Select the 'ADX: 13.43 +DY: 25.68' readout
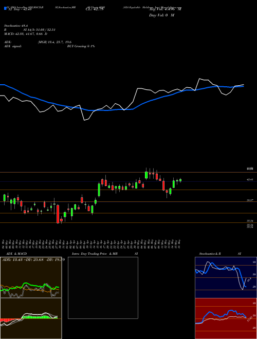 coord(23,259)
